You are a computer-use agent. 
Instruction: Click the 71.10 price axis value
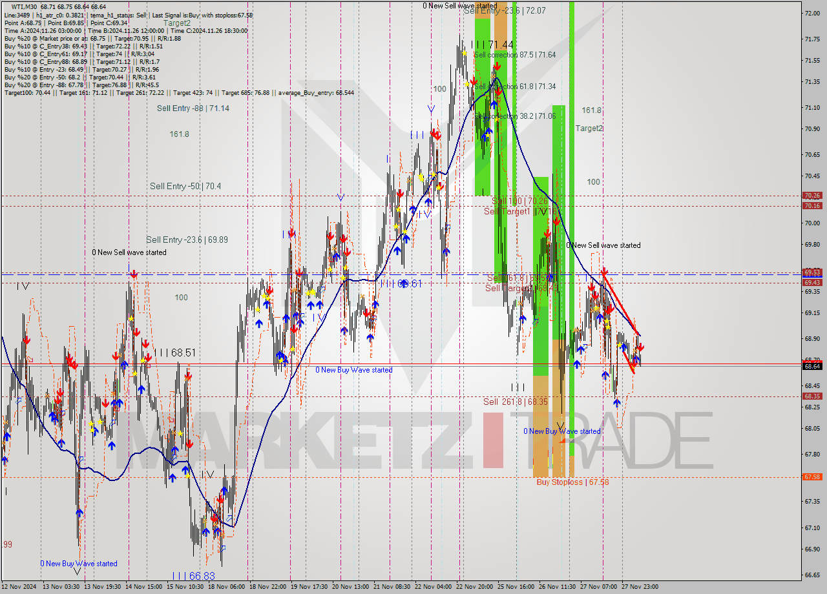[812, 108]
